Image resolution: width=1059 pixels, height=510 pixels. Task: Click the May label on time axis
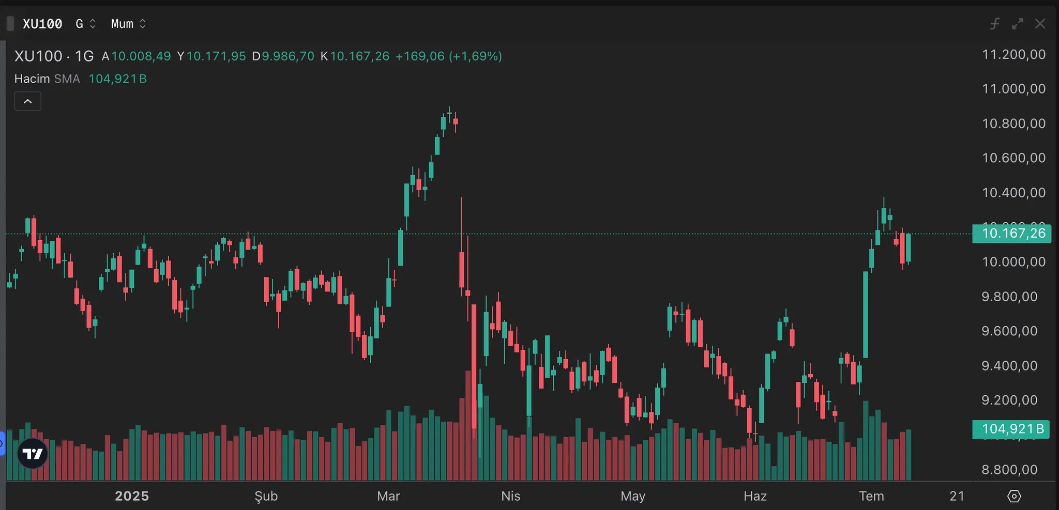(633, 496)
